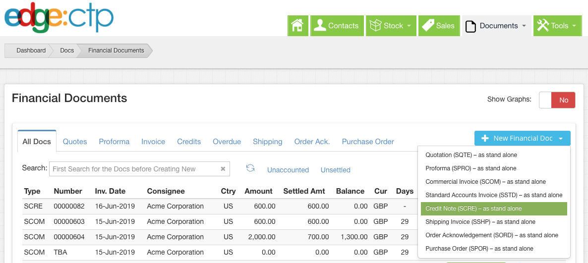Expand the Documents dropdown arrow
Image resolution: width=588 pixels, height=263 pixels.
(524, 26)
